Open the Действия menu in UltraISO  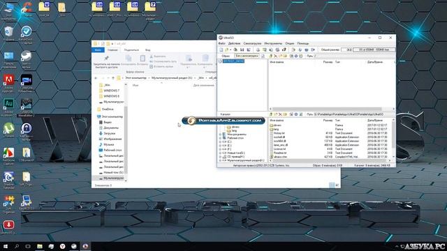point(235,43)
